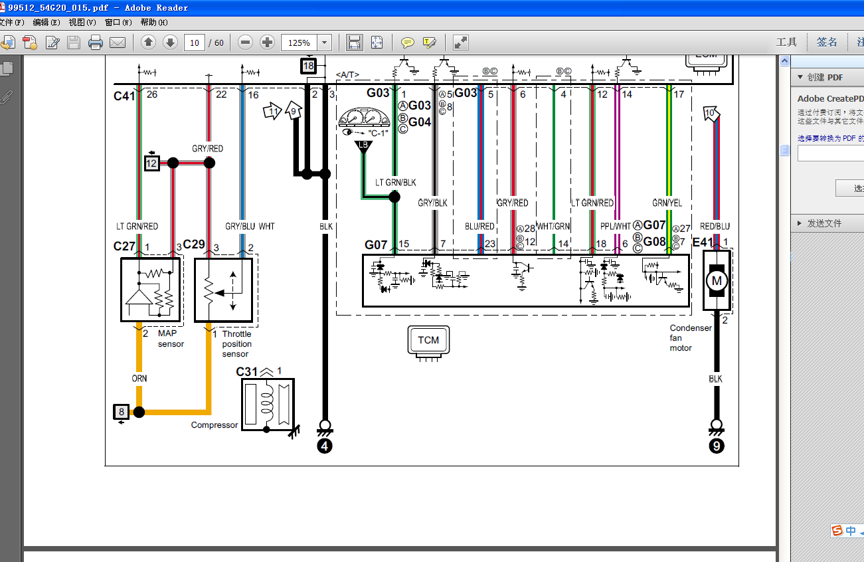
Task: Go to previous page with up arrow
Action: pos(148,43)
